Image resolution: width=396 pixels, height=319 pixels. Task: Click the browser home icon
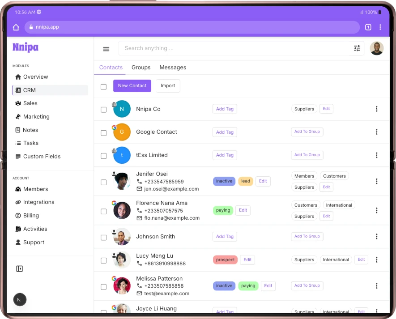point(16,27)
